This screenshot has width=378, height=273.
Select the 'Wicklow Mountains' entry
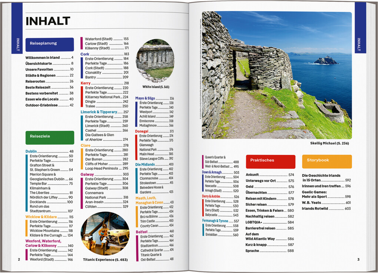[x=52, y=231]
